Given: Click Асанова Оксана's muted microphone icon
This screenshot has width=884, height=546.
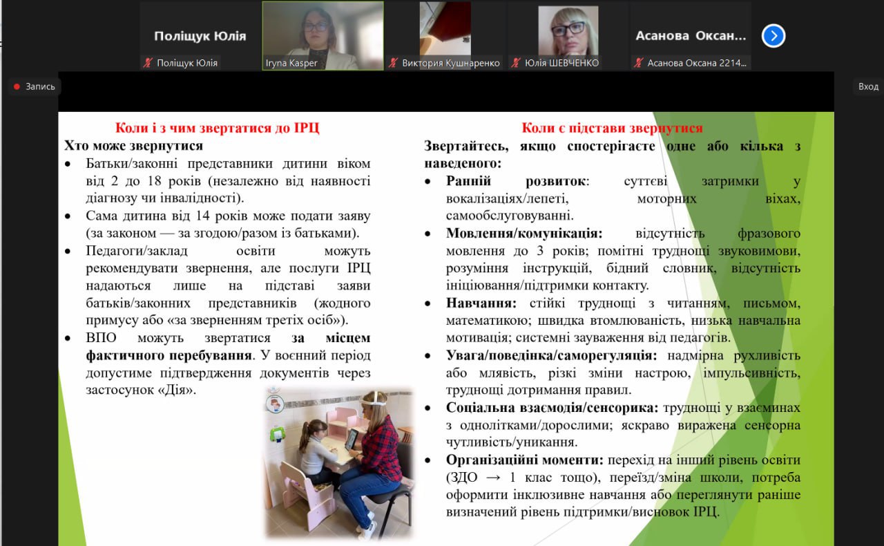Looking at the screenshot, I should pyautogui.click(x=638, y=63).
